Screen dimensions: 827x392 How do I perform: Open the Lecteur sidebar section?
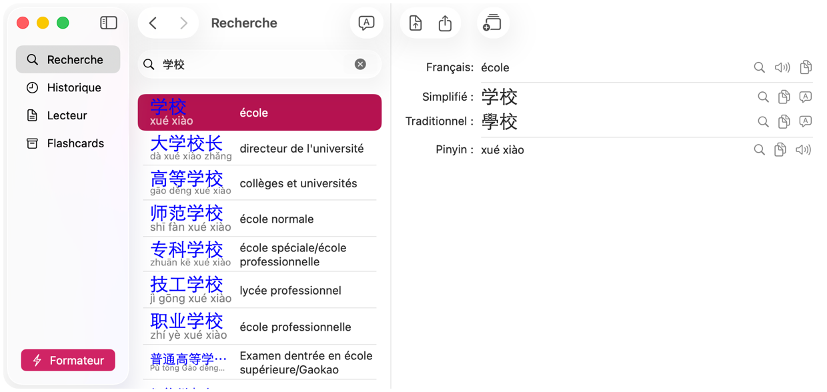[x=68, y=115]
